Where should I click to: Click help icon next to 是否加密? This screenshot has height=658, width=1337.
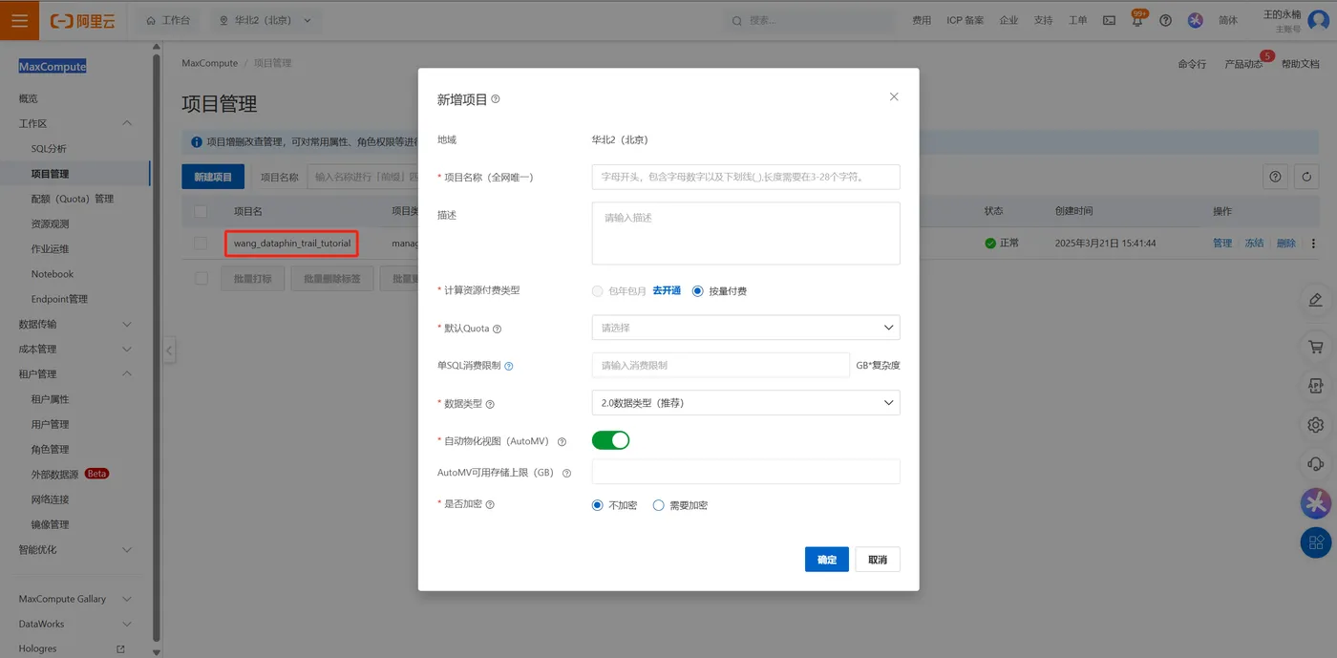point(490,504)
